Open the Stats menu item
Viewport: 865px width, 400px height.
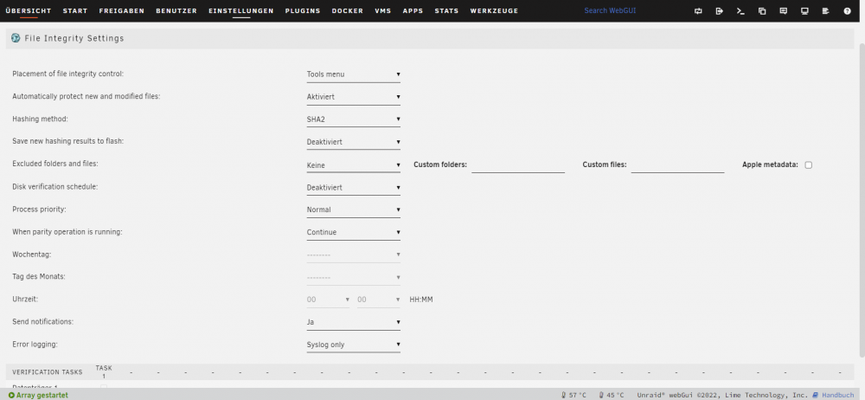(447, 10)
